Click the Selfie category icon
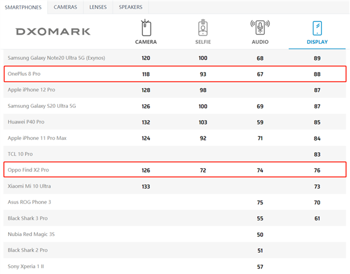This screenshot has width=350, height=274. coord(202,28)
